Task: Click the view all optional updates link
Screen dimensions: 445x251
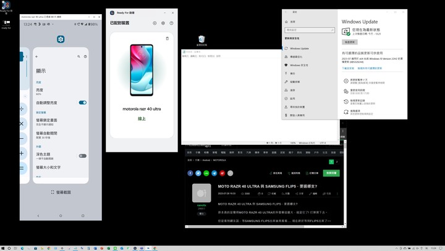Action: pos(370,68)
